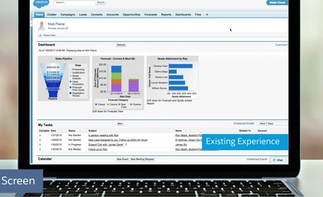
Task: Click the plus icon for all tabs
Action: pos(207,15)
